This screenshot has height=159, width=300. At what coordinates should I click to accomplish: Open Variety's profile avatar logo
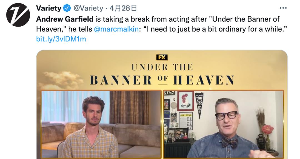pos(18,15)
